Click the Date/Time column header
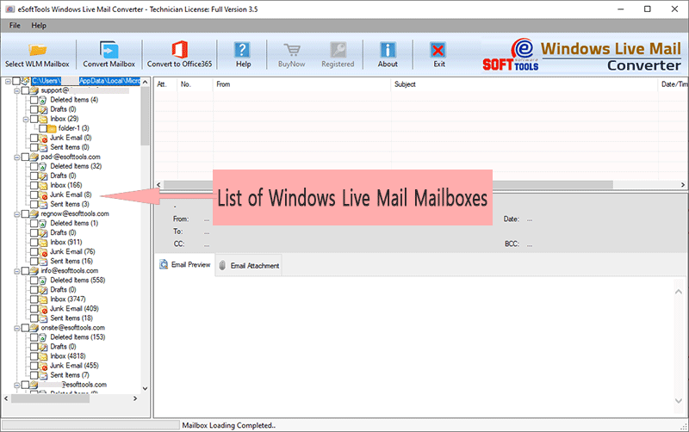 (673, 84)
